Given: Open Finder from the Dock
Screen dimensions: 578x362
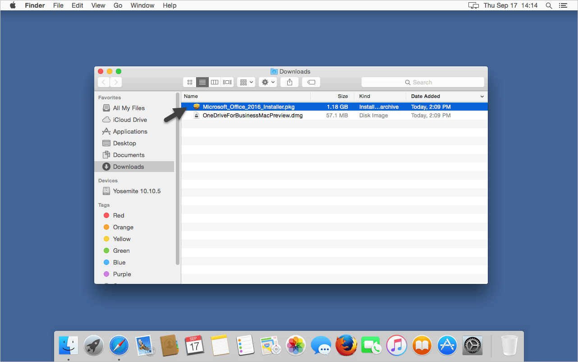Looking at the screenshot, I should click(69, 346).
